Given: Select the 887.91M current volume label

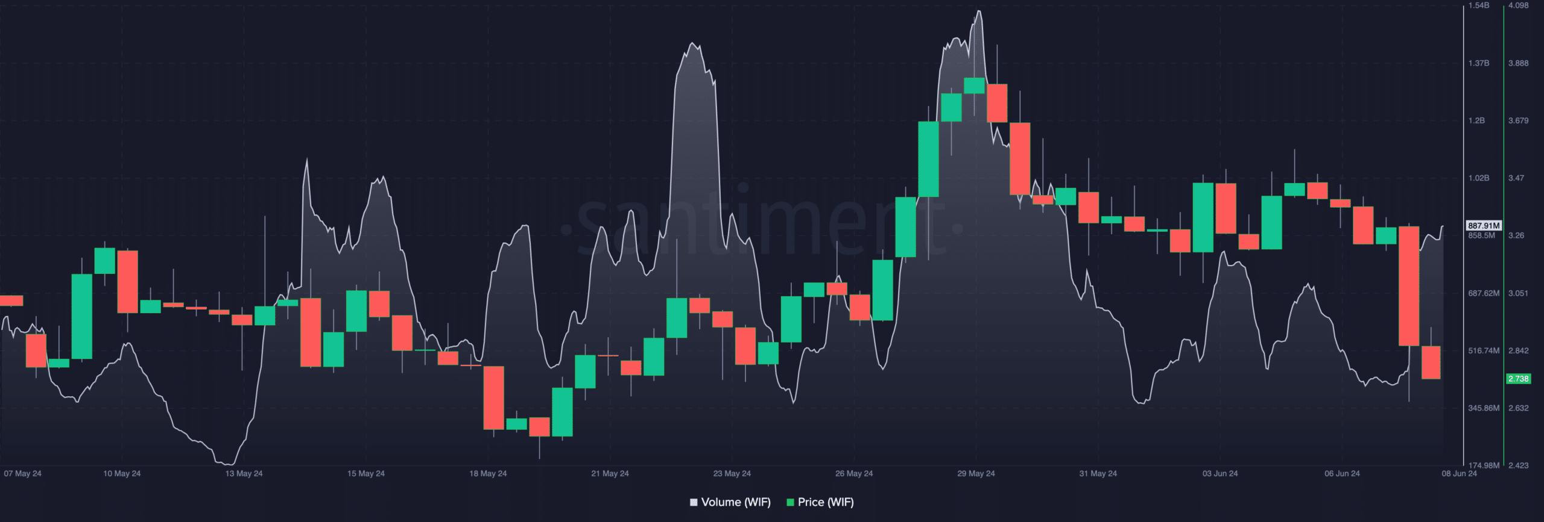Looking at the screenshot, I should coord(1484,225).
